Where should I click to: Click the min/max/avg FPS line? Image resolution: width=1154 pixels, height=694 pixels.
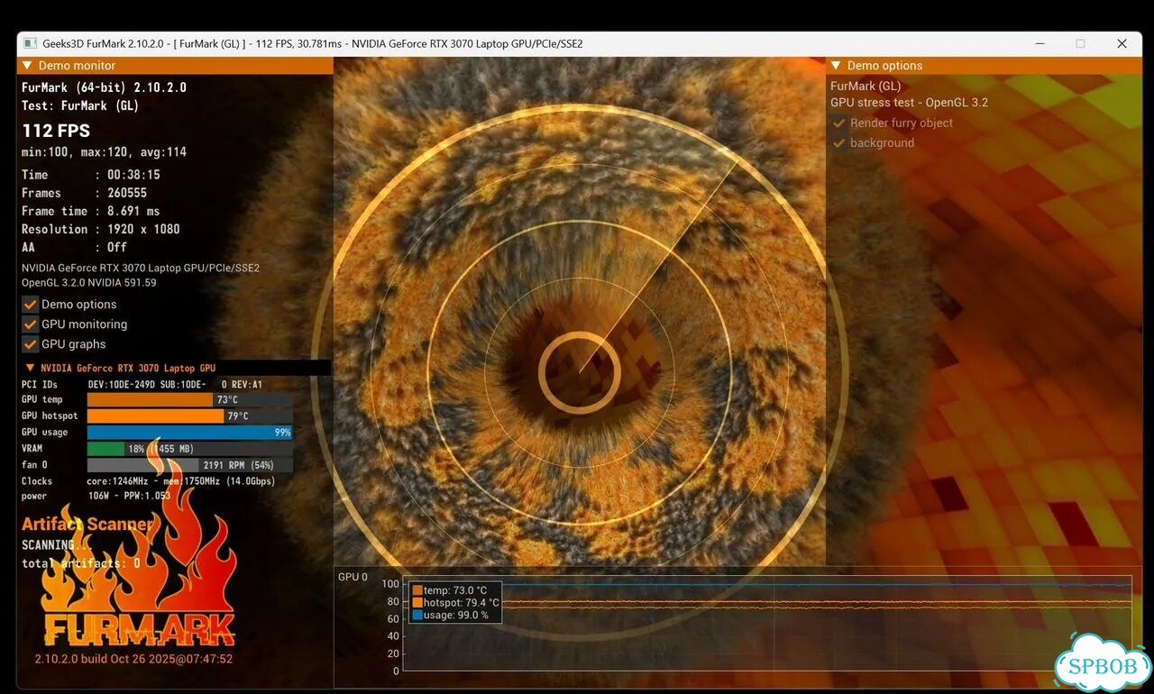(105, 152)
